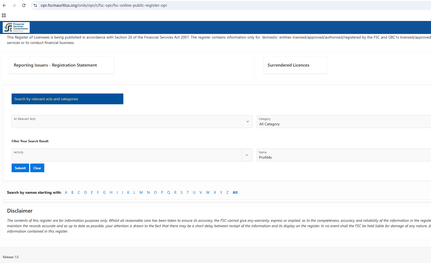Open the apps grid icon
The height and width of the screenshot is (263, 431).
[4, 15]
